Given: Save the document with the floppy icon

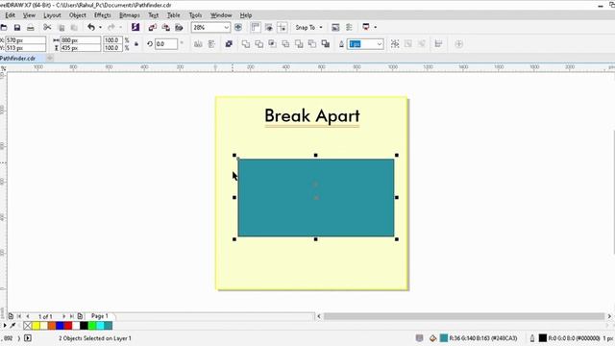Looking at the screenshot, I should tap(17, 28).
